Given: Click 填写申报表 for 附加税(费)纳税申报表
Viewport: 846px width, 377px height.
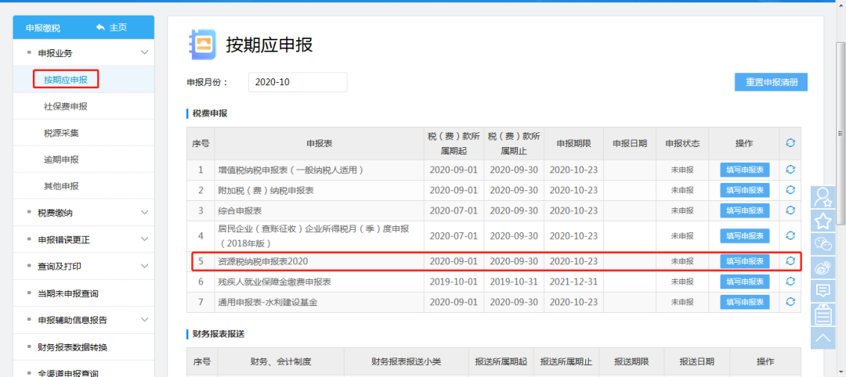Looking at the screenshot, I should (745, 190).
